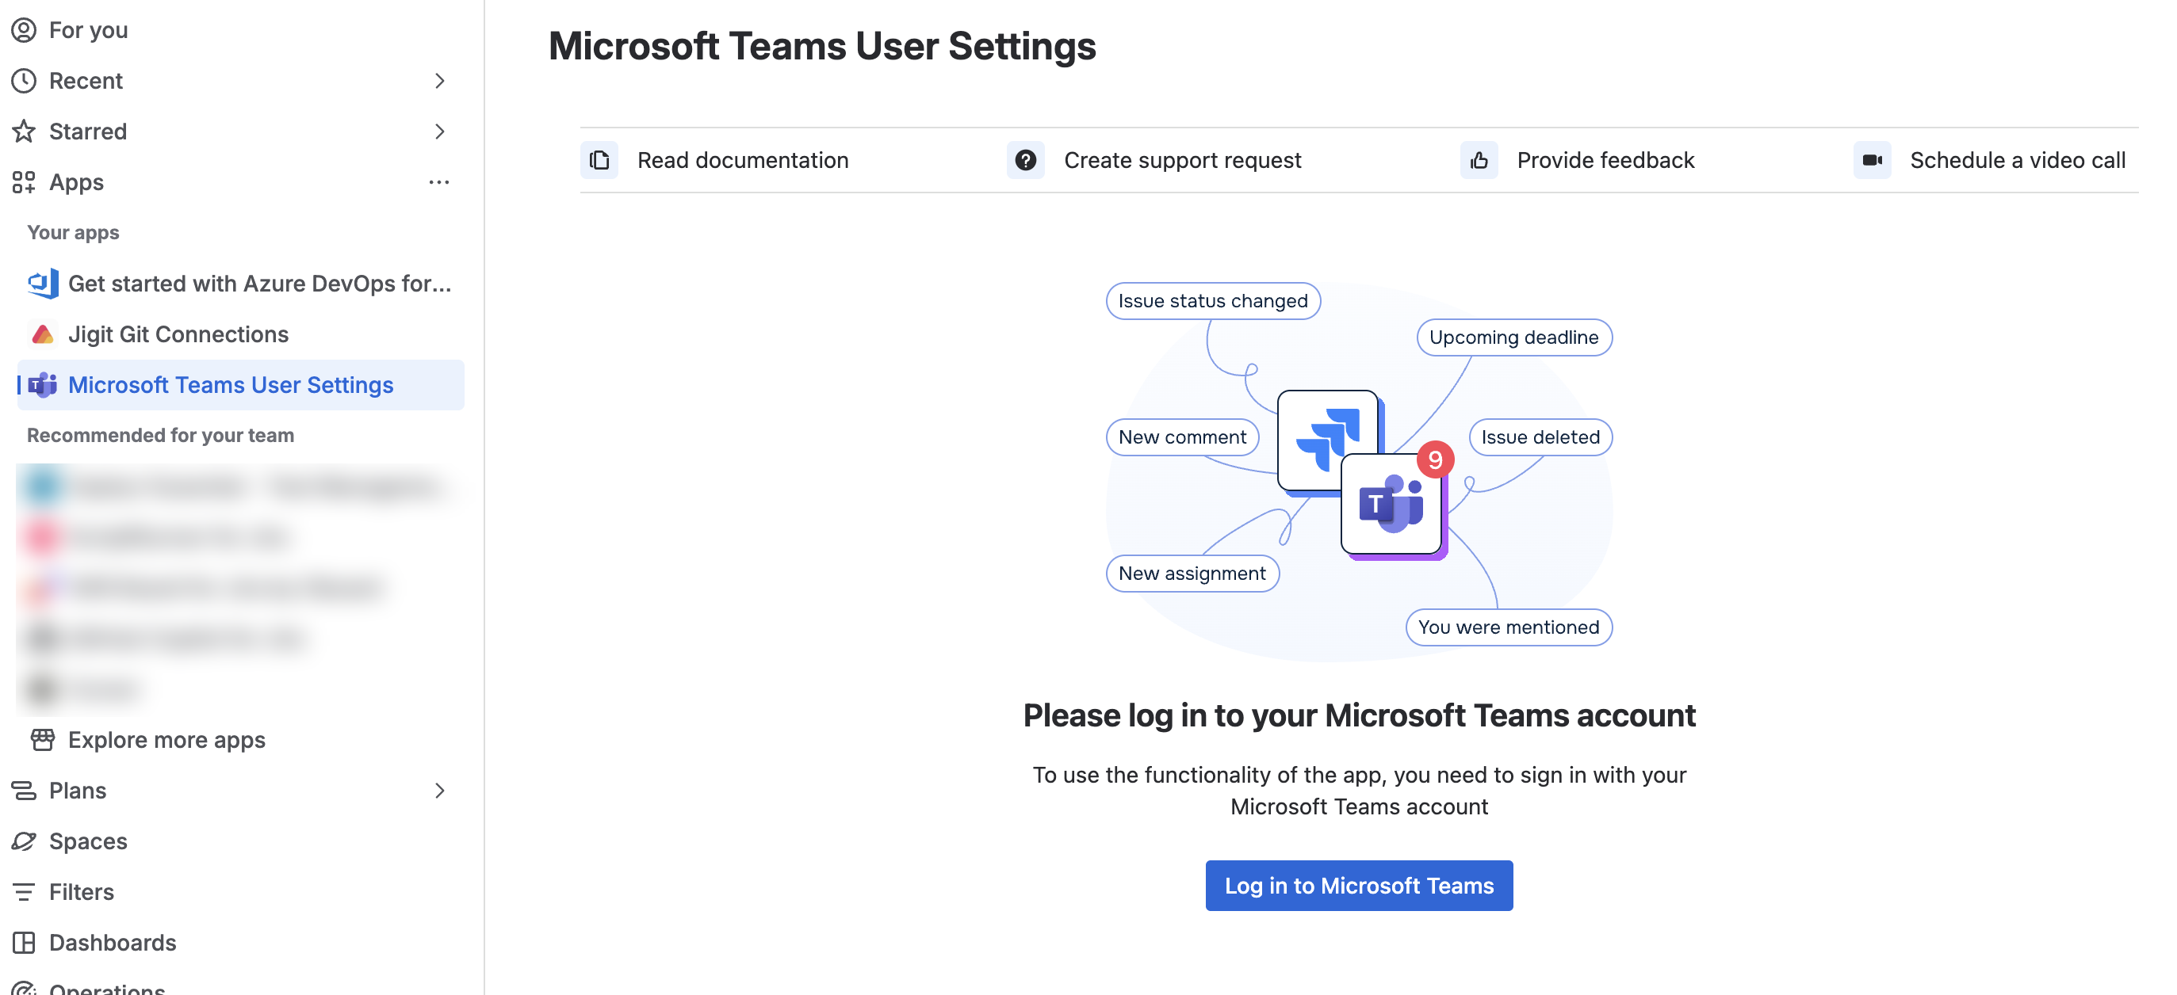The width and height of the screenshot is (2177, 995).
Task: Click the thumbs-up Provide feedback icon
Action: [x=1479, y=161]
